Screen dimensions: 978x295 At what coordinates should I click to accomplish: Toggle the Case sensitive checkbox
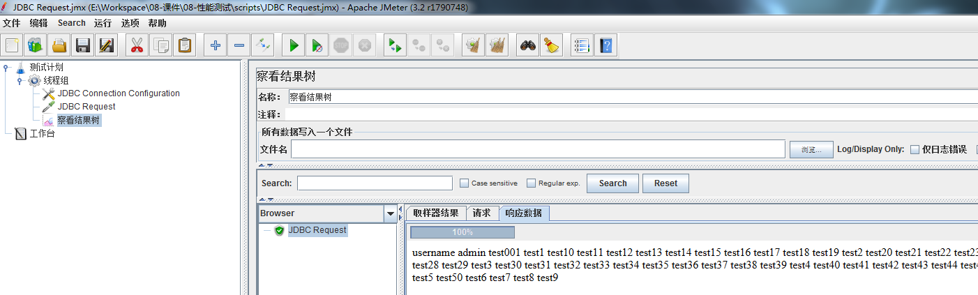[464, 183]
